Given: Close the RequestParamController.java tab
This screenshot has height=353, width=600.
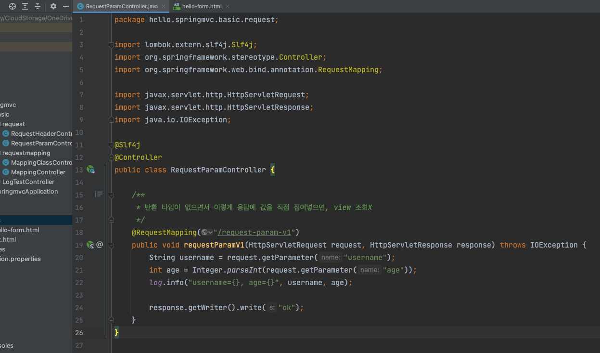Looking at the screenshot, I should (x=165, y=6).
